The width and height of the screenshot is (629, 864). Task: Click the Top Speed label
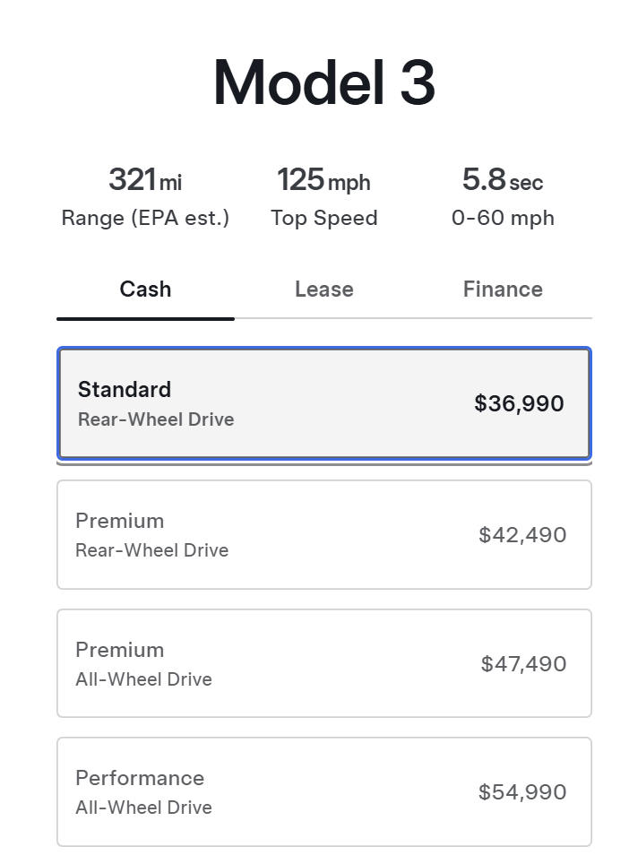coord(323,218)
